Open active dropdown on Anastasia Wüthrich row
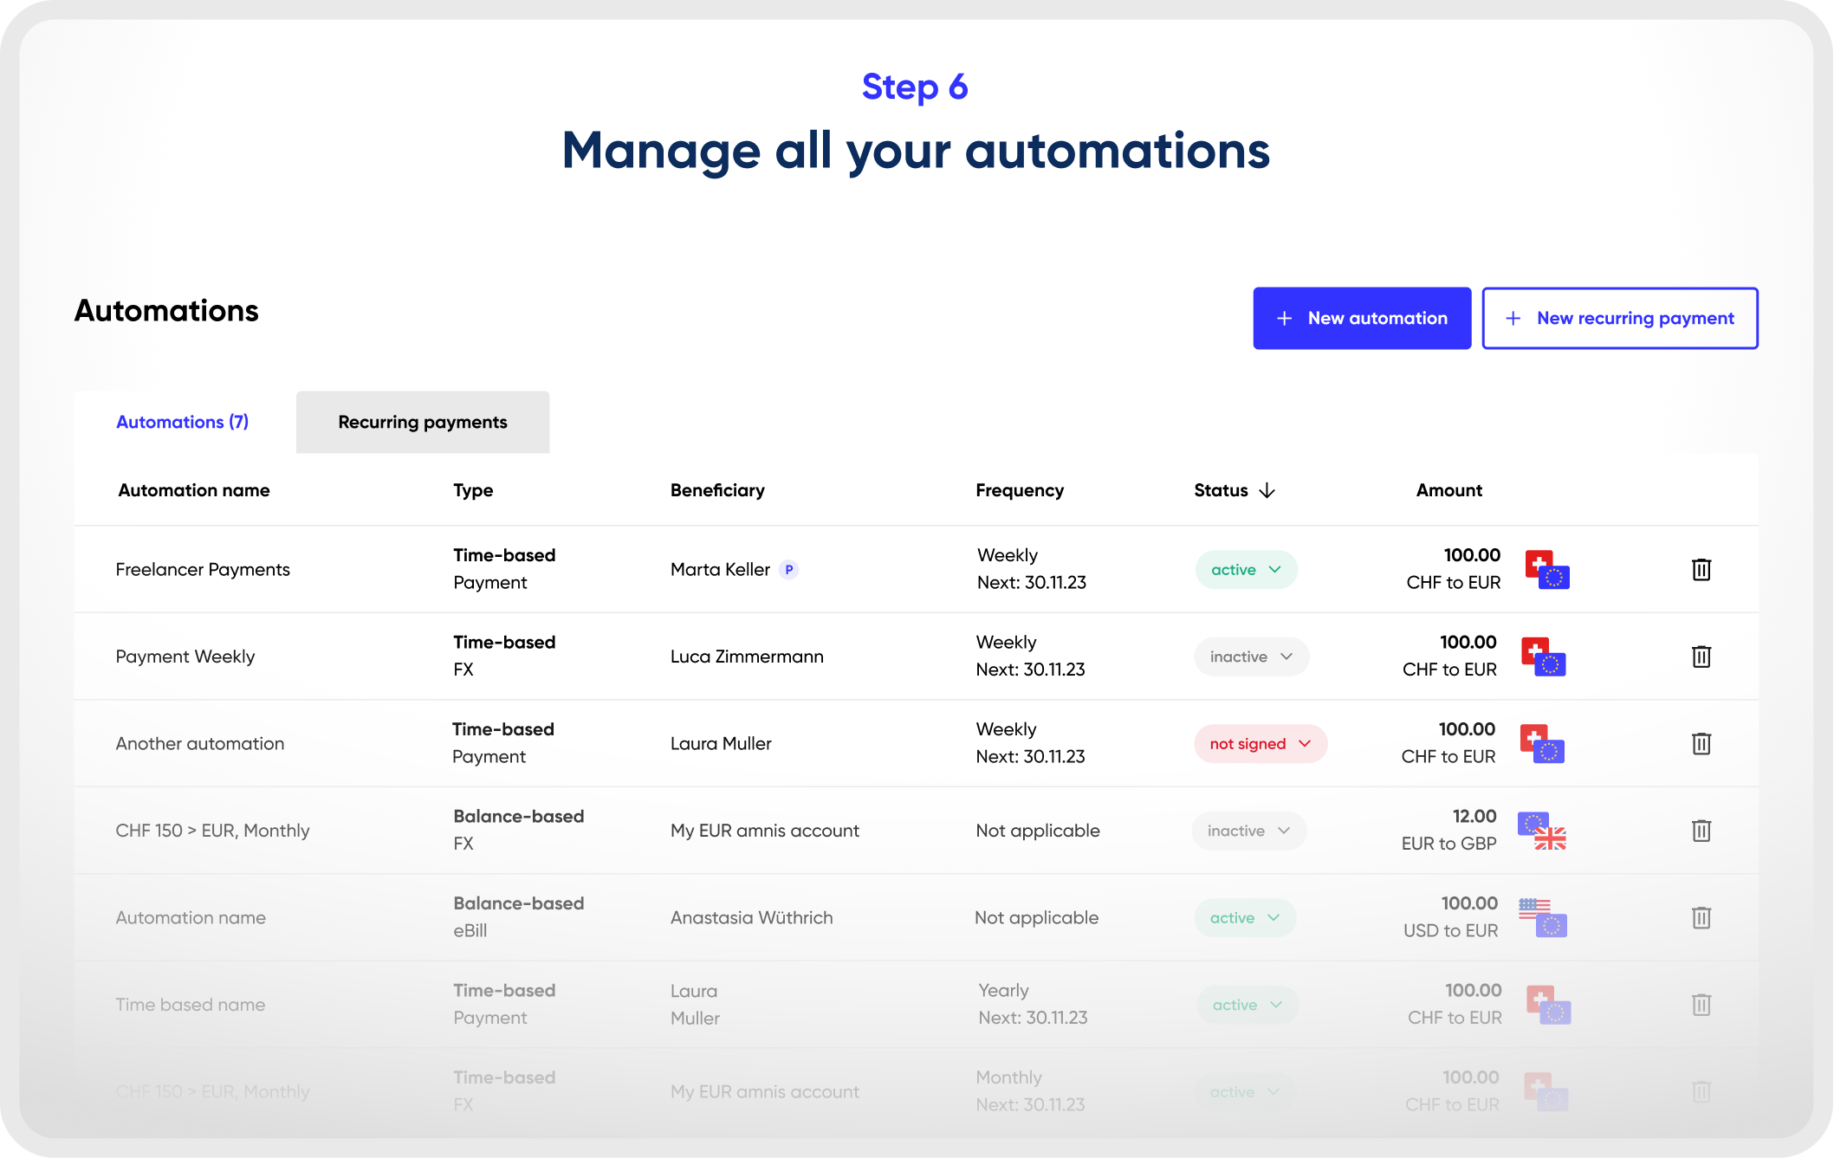Image resolution: width=1834 pixels, height=1158 pixels. pos(1245,917)
